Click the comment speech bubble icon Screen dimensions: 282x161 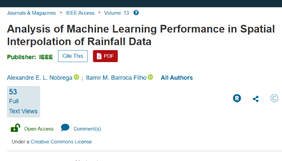point(65,127)
